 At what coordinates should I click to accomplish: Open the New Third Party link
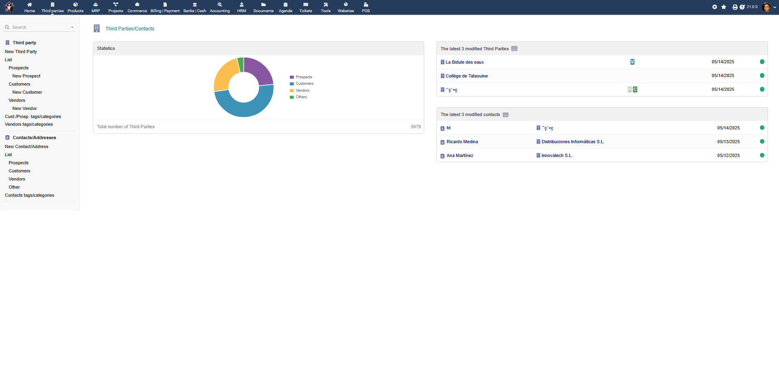click(21, 52)
